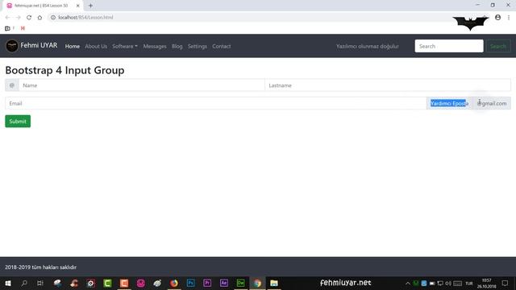The height and width of the screenshot is (290, 516).
Task: Open a new browser tab with plus
Action: tap(90, 6)
